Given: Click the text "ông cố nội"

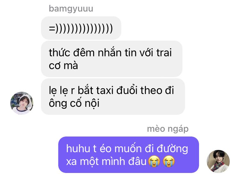Looking at the screenshot, I should 74,103.
